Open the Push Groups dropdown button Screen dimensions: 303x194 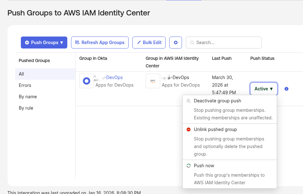coord(44,43)
